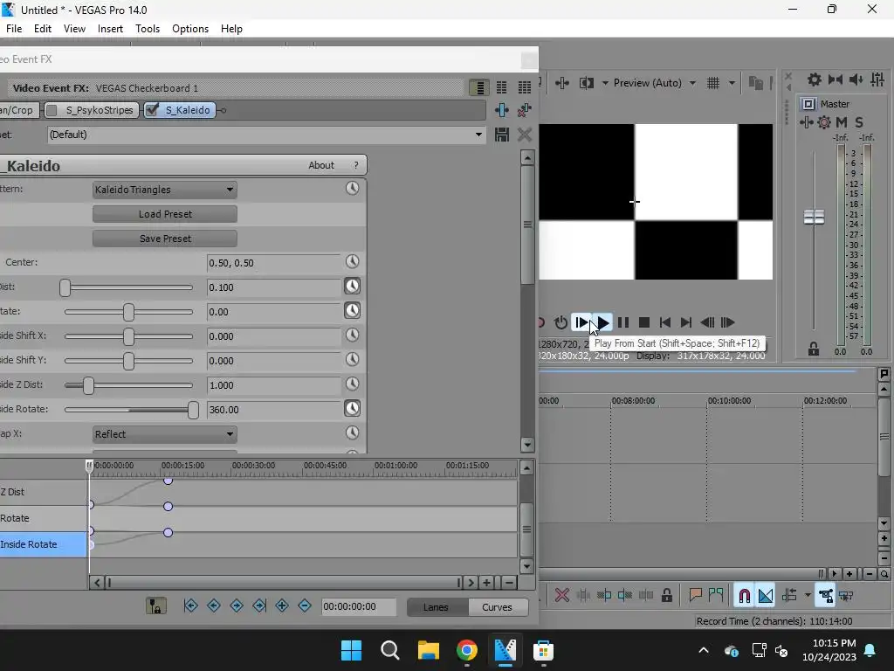Toggle animate clock for Inside Rotate
894x671 pixels.
tap(353, 408)
